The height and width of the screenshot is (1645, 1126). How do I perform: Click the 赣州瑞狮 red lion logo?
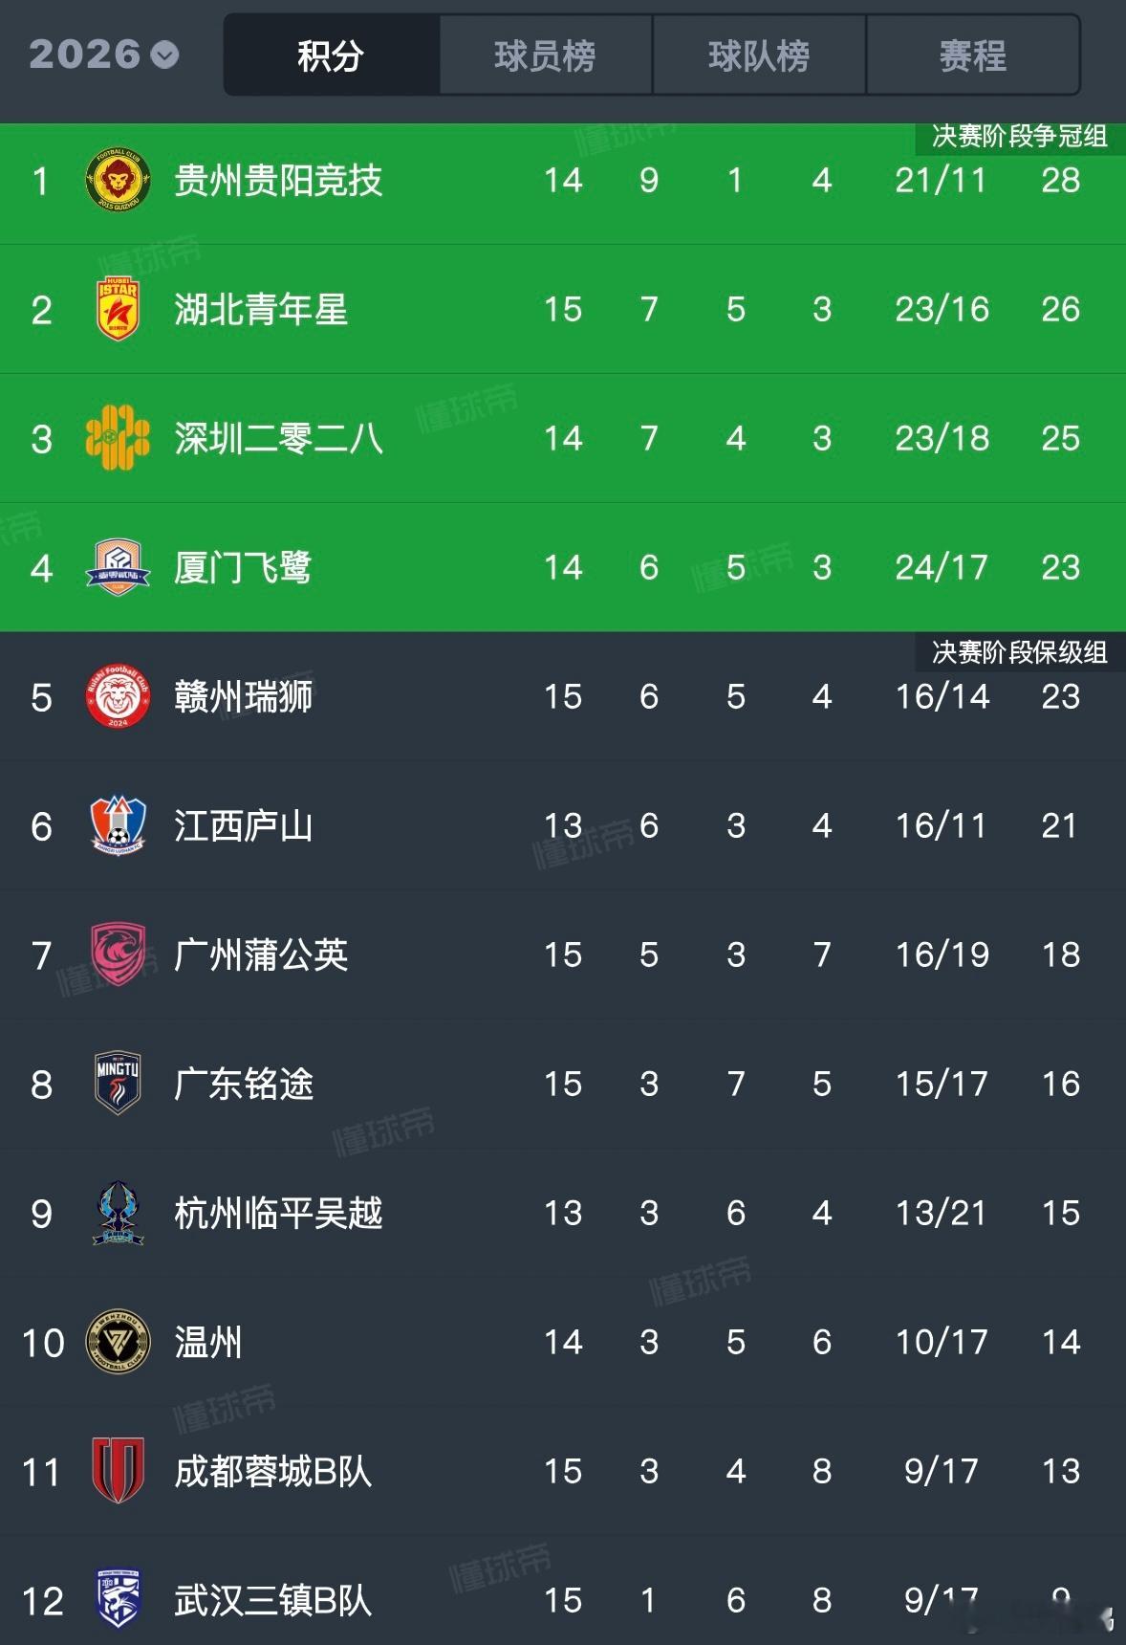(x=118, y=696)
